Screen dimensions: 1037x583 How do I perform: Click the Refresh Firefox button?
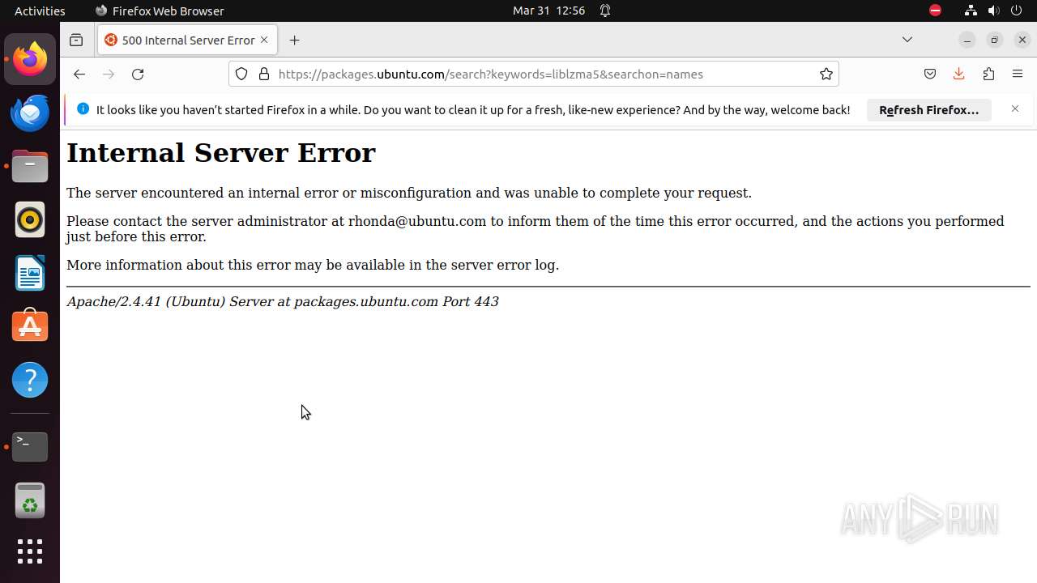click(x=929, y=110)
